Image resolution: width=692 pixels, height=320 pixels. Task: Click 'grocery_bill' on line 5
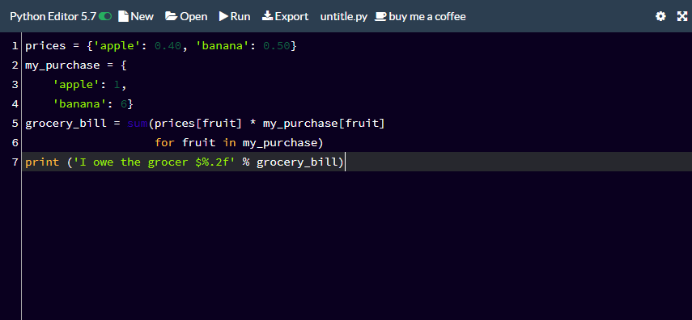tap(66, 124)
